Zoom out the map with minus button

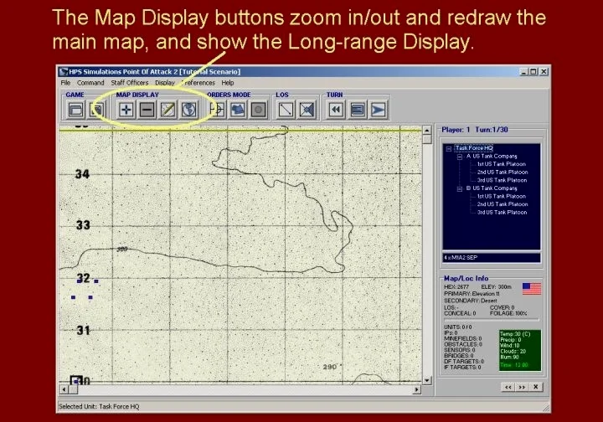(147, 110)
